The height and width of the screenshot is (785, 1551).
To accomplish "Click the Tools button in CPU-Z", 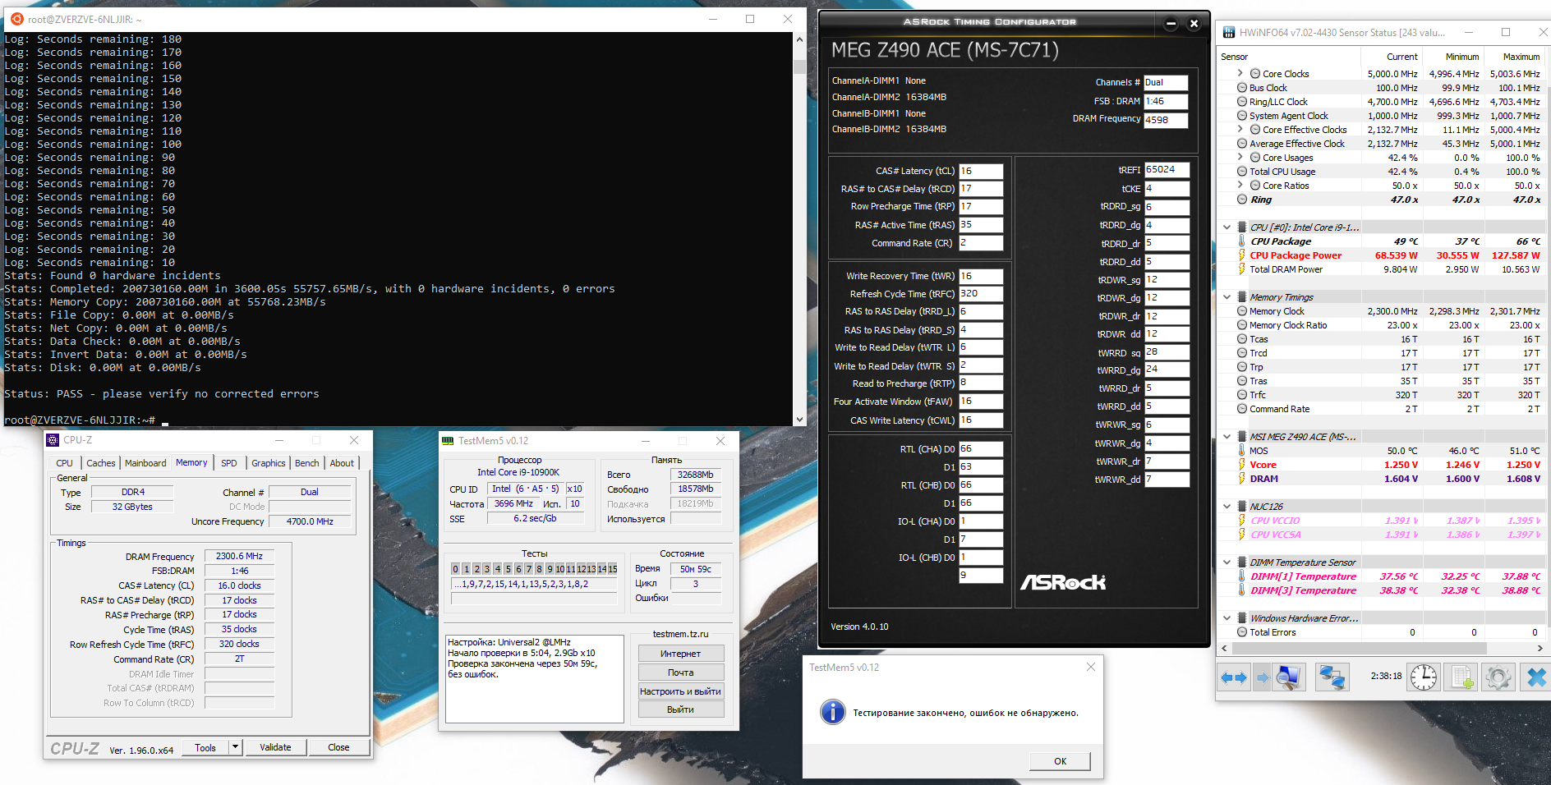I will coord(205,747).
